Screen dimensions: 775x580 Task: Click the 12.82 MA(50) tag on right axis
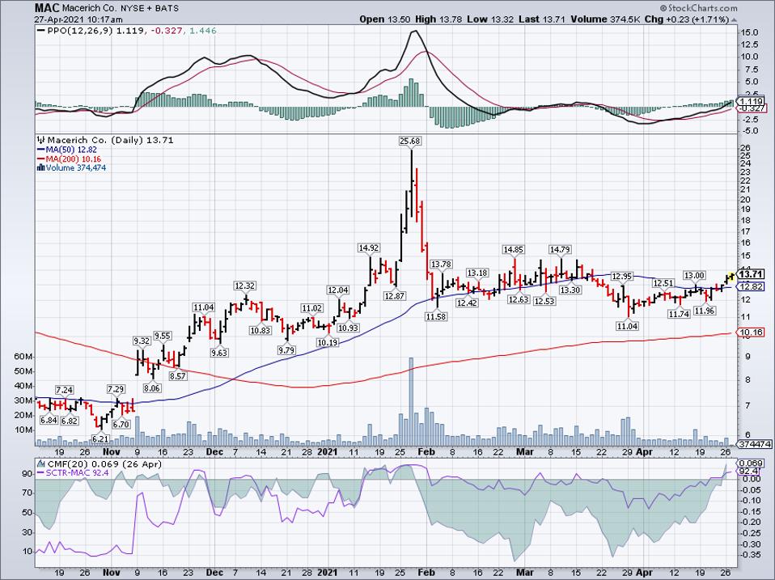tap(751, 286)
